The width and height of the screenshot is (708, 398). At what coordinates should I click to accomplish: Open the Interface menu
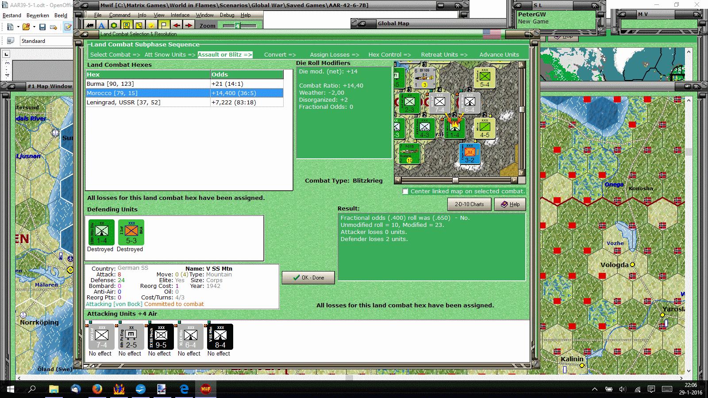coord(180,15)
